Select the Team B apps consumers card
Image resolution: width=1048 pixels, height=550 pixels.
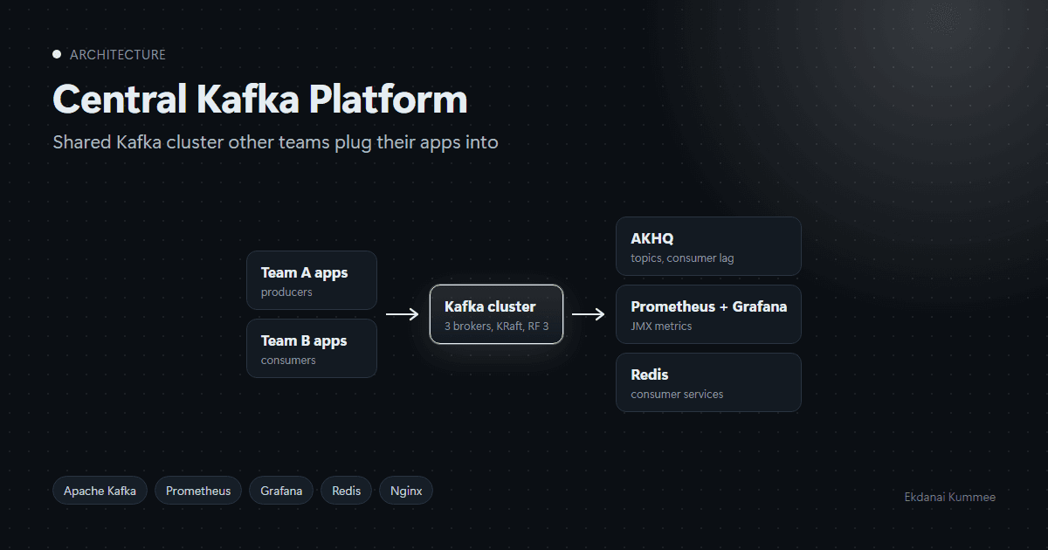tap(312, 348)
